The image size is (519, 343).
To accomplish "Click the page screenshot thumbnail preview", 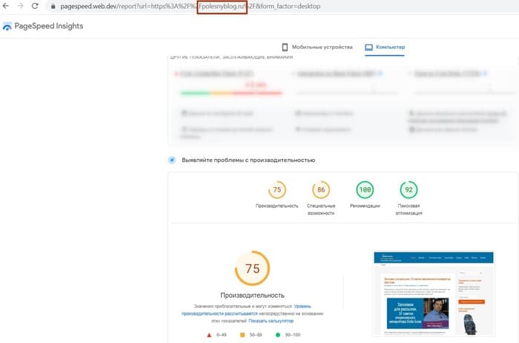I will [434, 293].
